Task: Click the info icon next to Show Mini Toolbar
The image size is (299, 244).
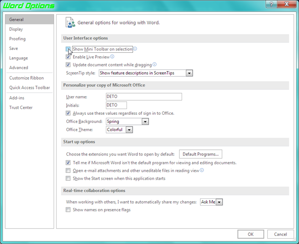Action: point(135,49)
